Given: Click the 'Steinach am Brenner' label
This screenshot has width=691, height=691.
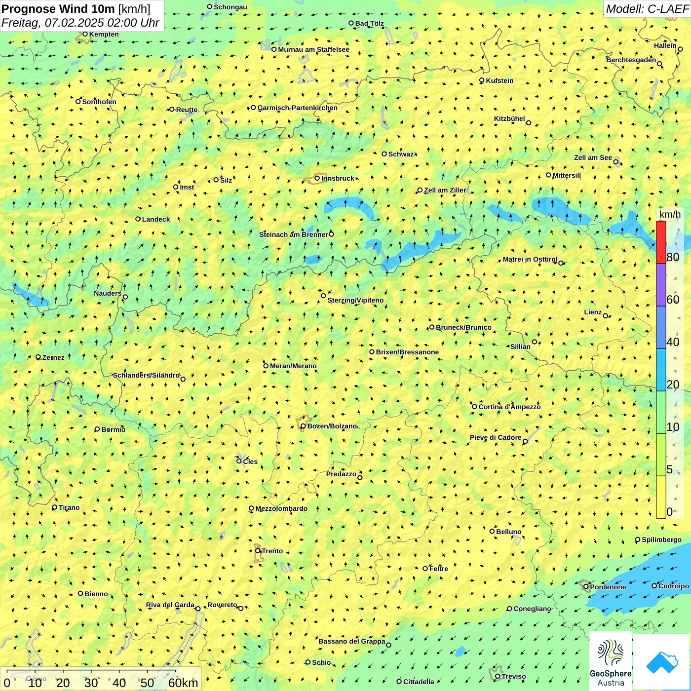Looking at the screenshot, I should point(294,234).
